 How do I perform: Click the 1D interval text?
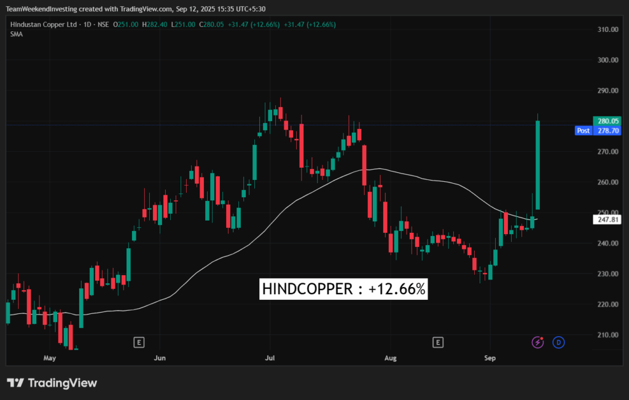click(x=87, y=25)
